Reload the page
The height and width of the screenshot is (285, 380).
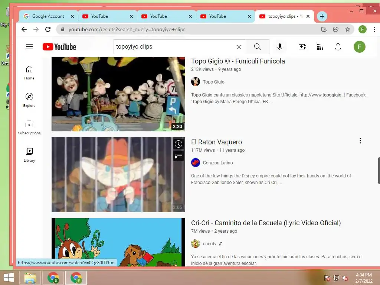point(48,29)
